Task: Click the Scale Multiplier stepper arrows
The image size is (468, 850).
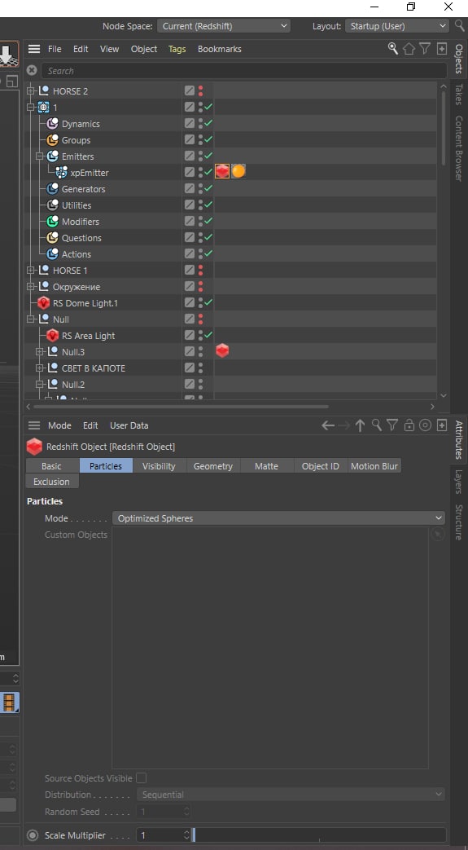Action: click(x=186, y=835)
